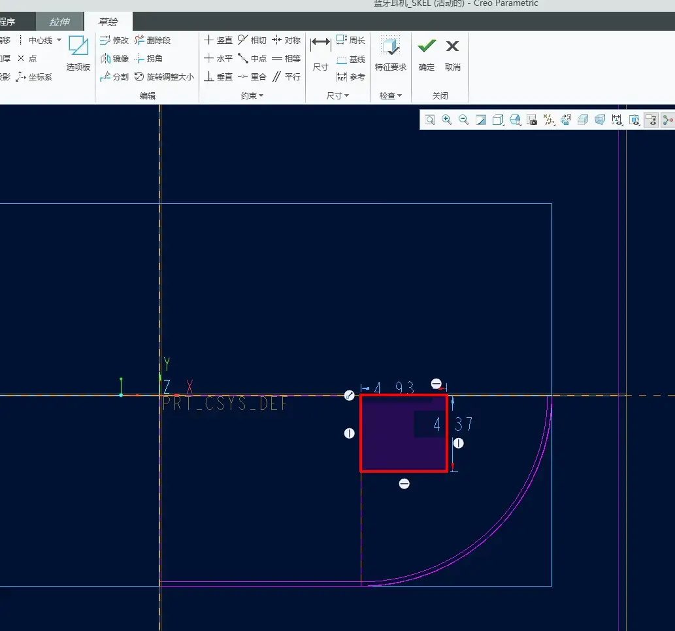The height and width of the screenshot is (631, 675).
Task: Expand the 尺寸 group dropdown arrow
Action: (x=337, y=95)
